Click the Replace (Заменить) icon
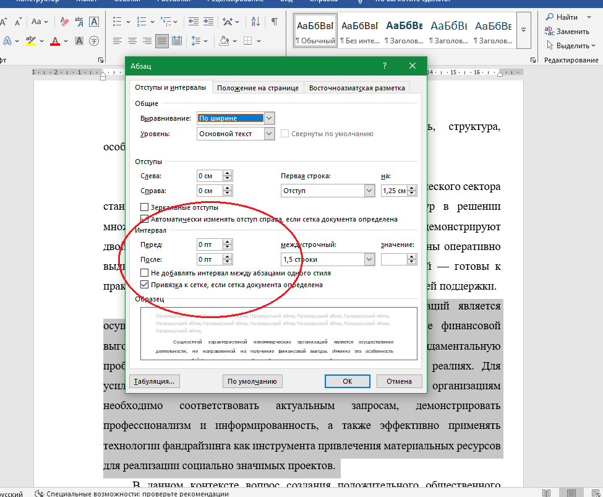 (x=549, y=32)
